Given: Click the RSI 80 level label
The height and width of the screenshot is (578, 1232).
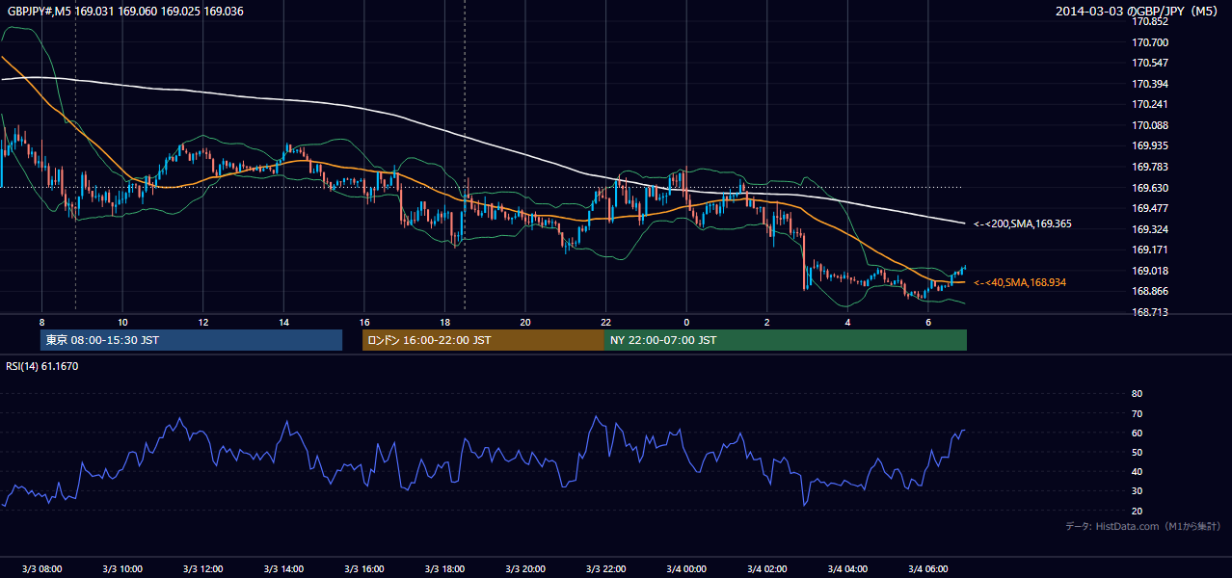Looking at the screenshot, I should (1137, 394).
